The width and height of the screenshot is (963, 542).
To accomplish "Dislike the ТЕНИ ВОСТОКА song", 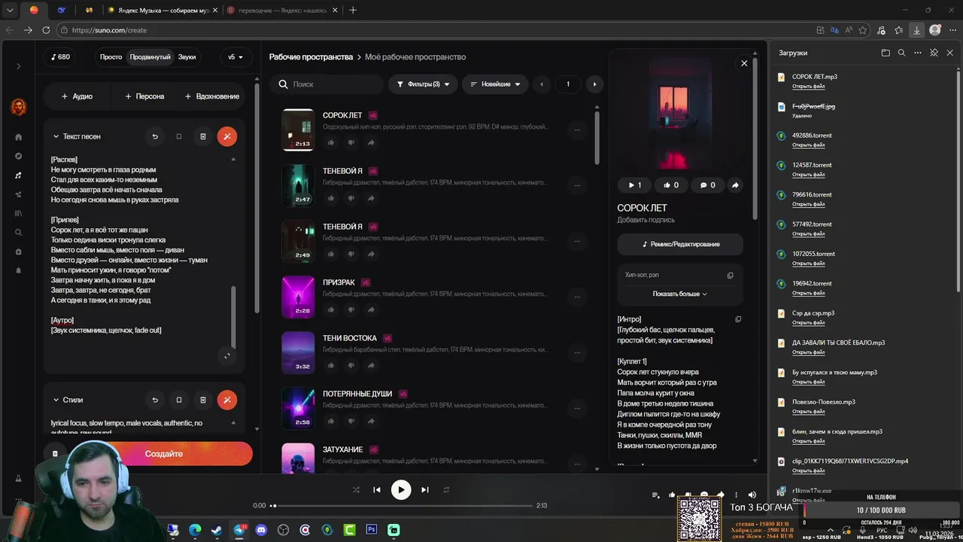I will (351, 365).
